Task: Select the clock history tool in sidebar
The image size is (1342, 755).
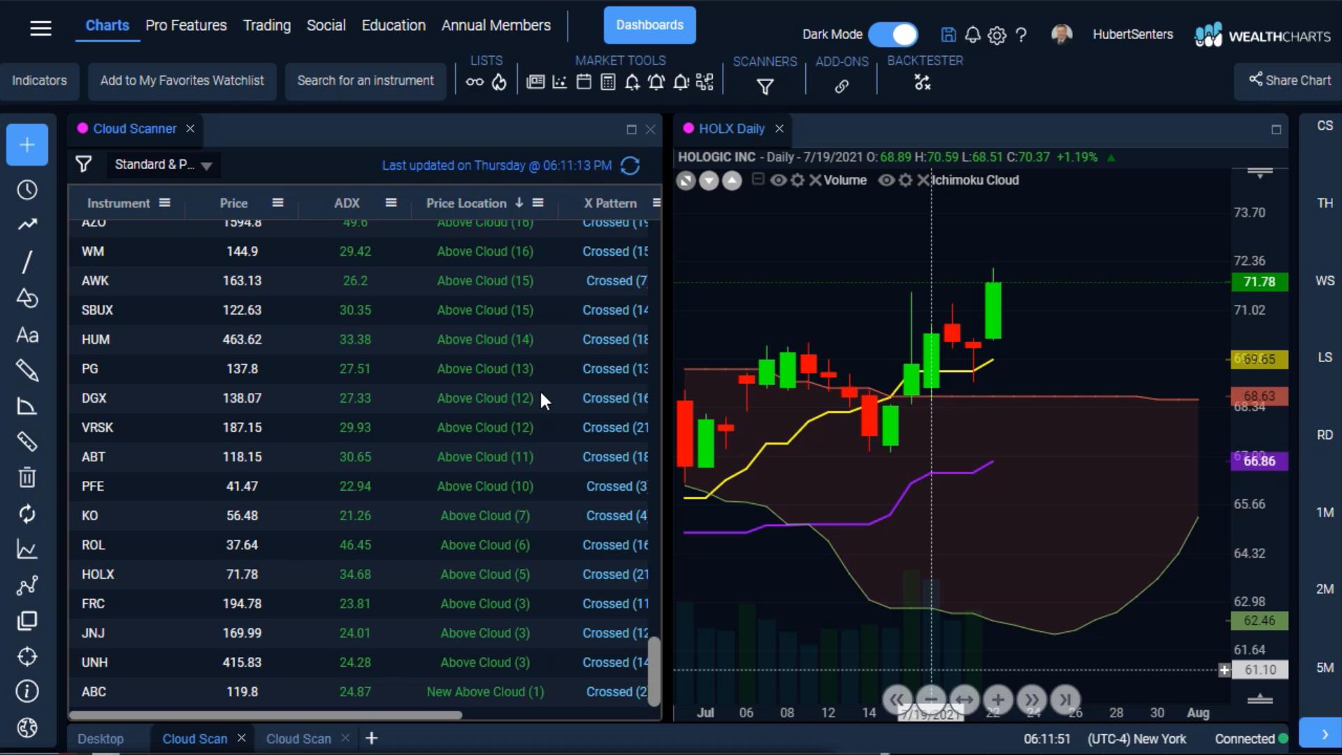Action: point(27,190)
